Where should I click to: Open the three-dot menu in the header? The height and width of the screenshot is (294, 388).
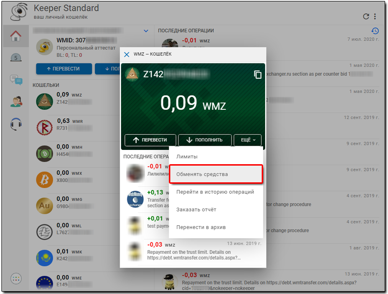point(375,17)
